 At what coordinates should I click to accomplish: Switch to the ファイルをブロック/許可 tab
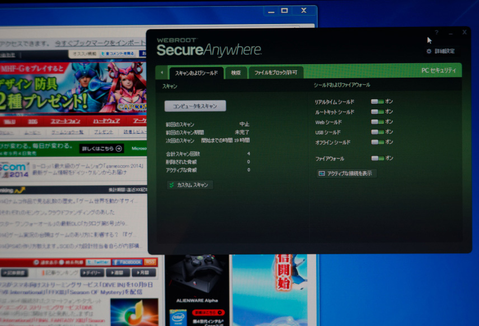coord(276,73)
